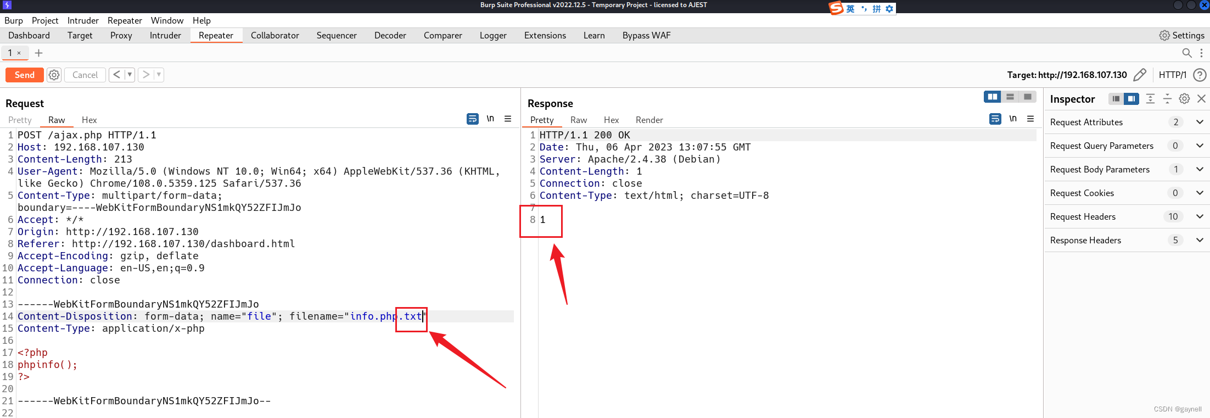Open the Burp menu
The height and width of the screenshot is (418, 1210).
pyautogui.click(x=14, y=20)
